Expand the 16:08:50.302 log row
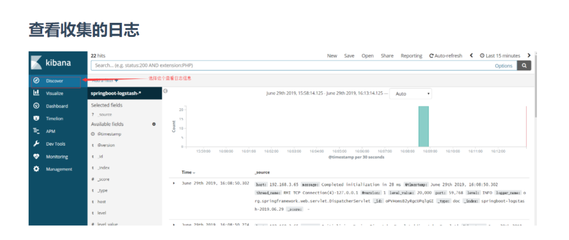Image resolution: width=569 pixels, height=240 pixels. 174,184
